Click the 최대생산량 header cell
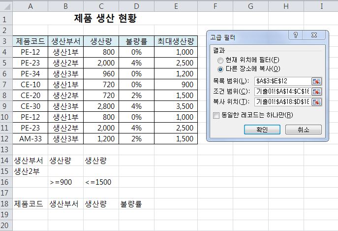338x231 pixels. pos(176,41)
